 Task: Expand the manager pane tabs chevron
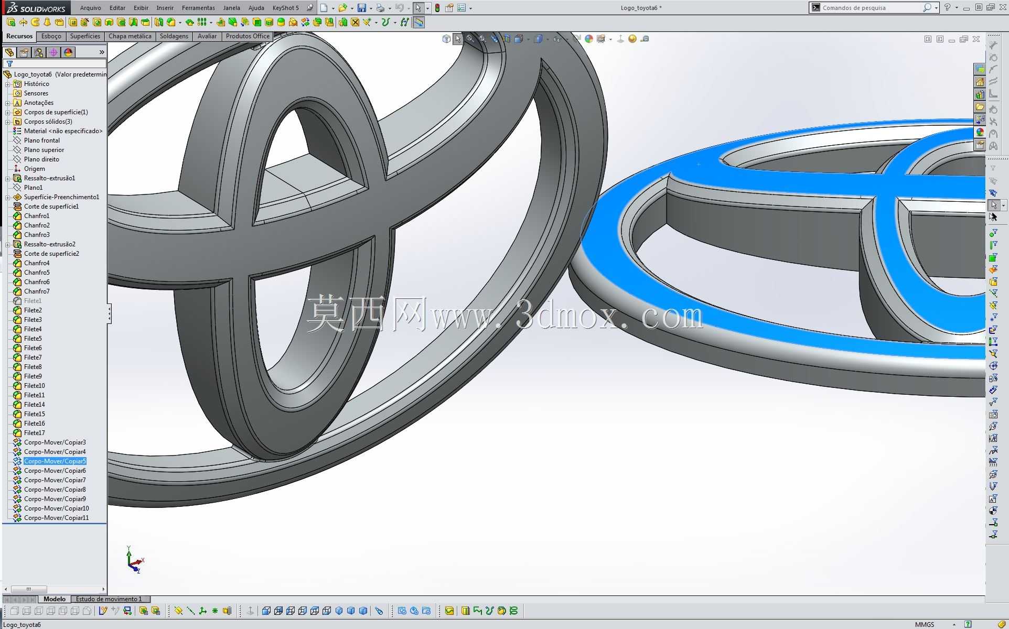point(102,52)
